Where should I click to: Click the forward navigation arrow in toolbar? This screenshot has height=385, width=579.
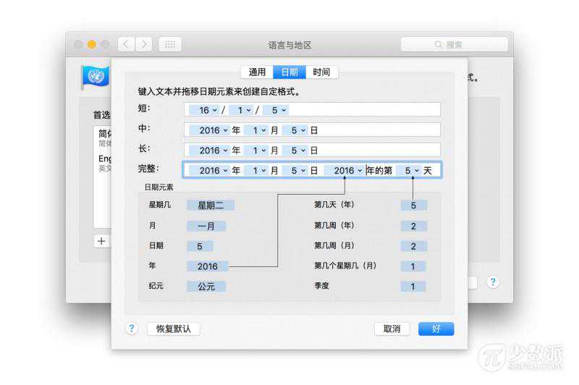(143, 45)
